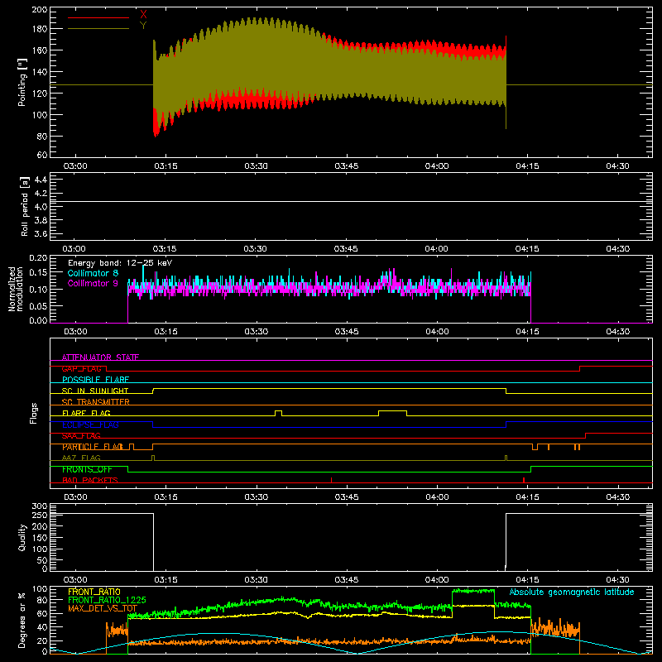Click the FRONTS_OFF flag label
The height and width of the screenshot is (662, 662).
pos(87,469)
